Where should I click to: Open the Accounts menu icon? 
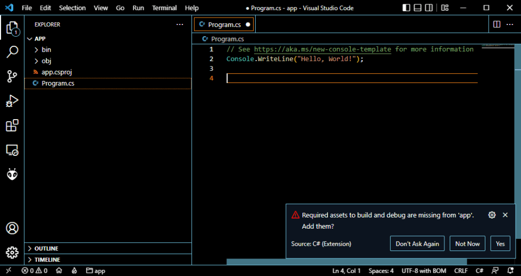pyautogui.click(x=12, y=228)
